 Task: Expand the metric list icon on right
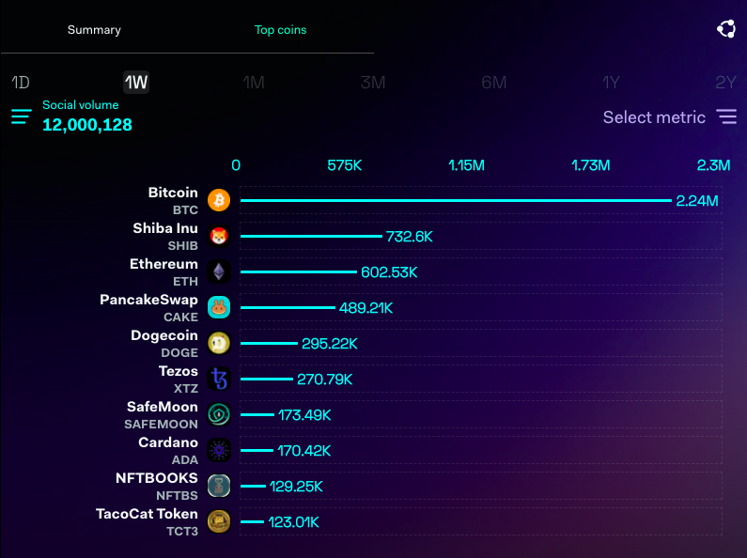[x=726, y=117]
